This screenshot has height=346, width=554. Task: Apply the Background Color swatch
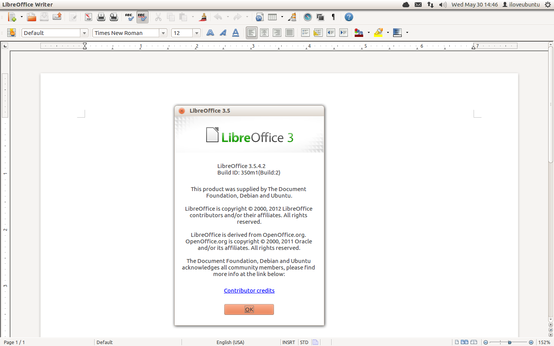[397, 33]
